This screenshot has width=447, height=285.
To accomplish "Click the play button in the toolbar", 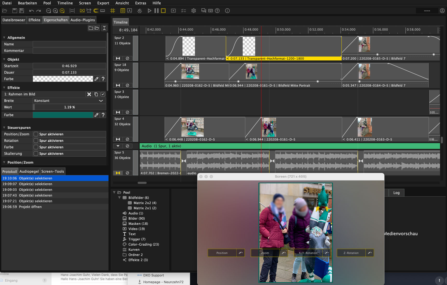I will point(149,11).
